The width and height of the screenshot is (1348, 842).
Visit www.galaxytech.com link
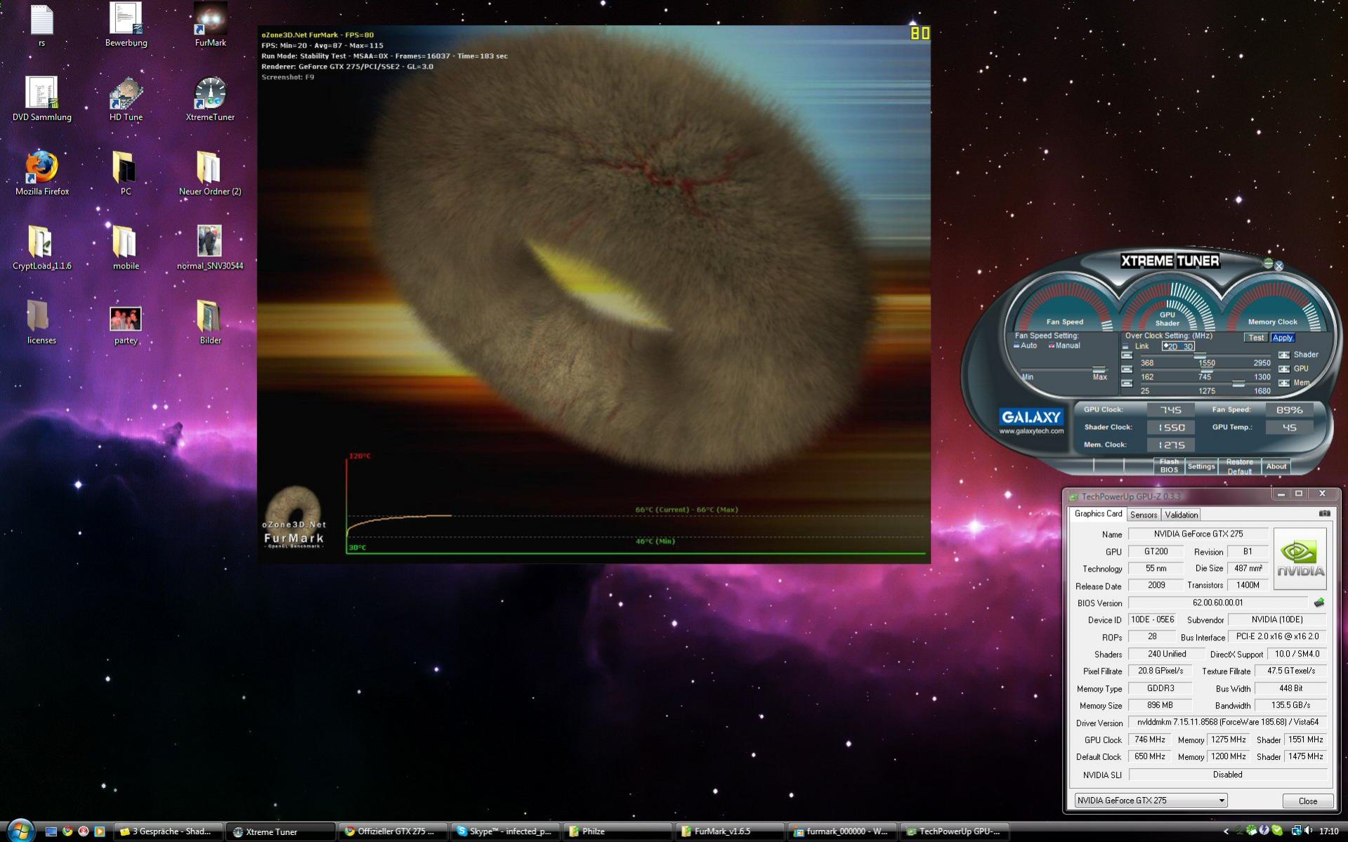[x=1030, y=431]
